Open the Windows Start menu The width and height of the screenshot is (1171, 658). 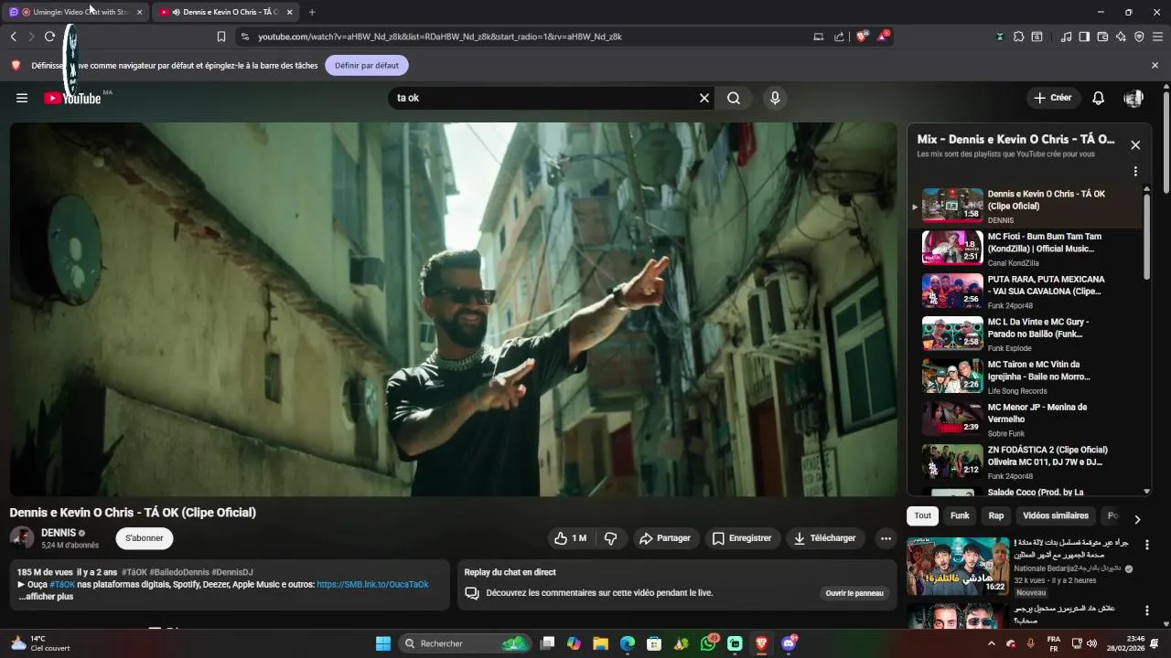coord(383,643)
